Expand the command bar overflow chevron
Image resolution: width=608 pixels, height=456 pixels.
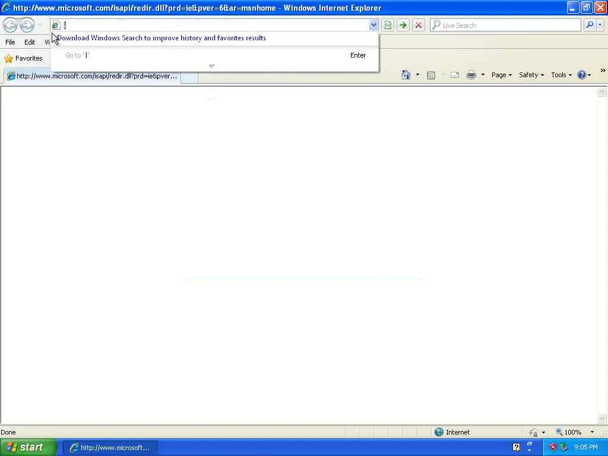pos(603,71)
